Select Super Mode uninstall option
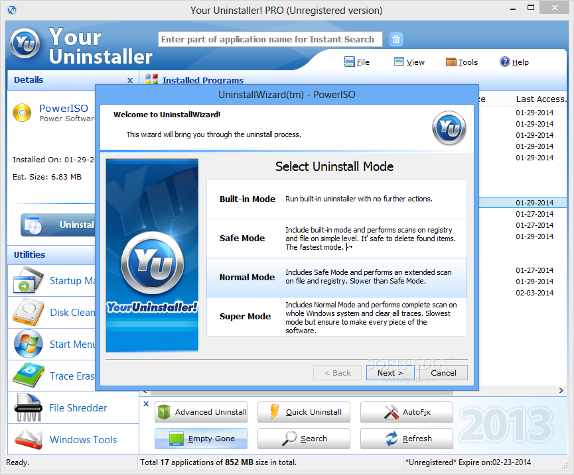This screenshot has height=475, width=574. click(x=337, y=317)
